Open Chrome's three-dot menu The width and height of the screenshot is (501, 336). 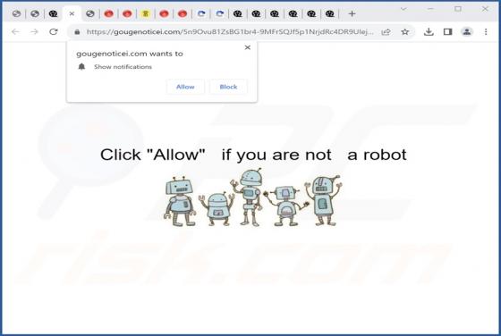pos(486,31)
